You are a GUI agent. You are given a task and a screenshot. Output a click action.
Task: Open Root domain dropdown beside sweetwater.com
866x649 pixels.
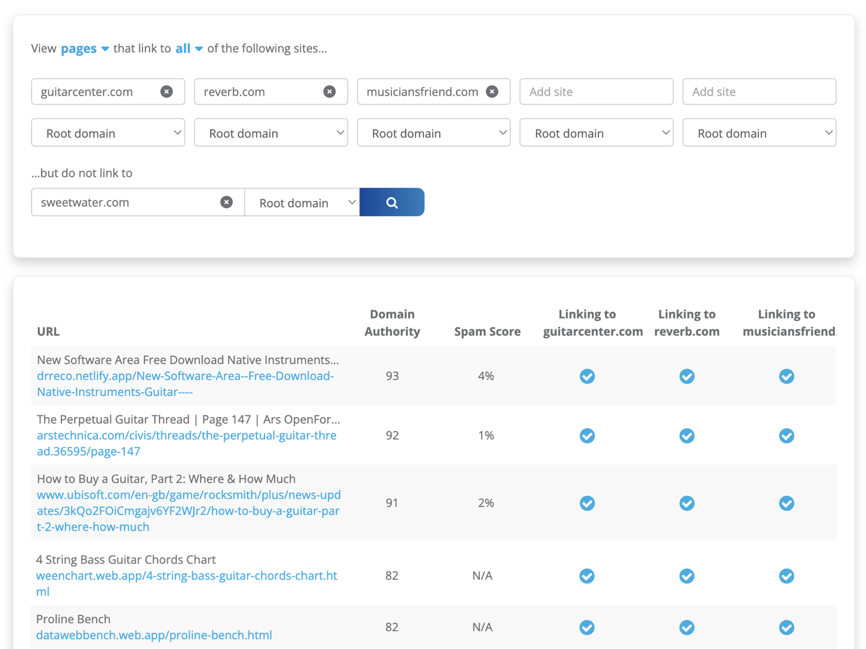(302, 203)
